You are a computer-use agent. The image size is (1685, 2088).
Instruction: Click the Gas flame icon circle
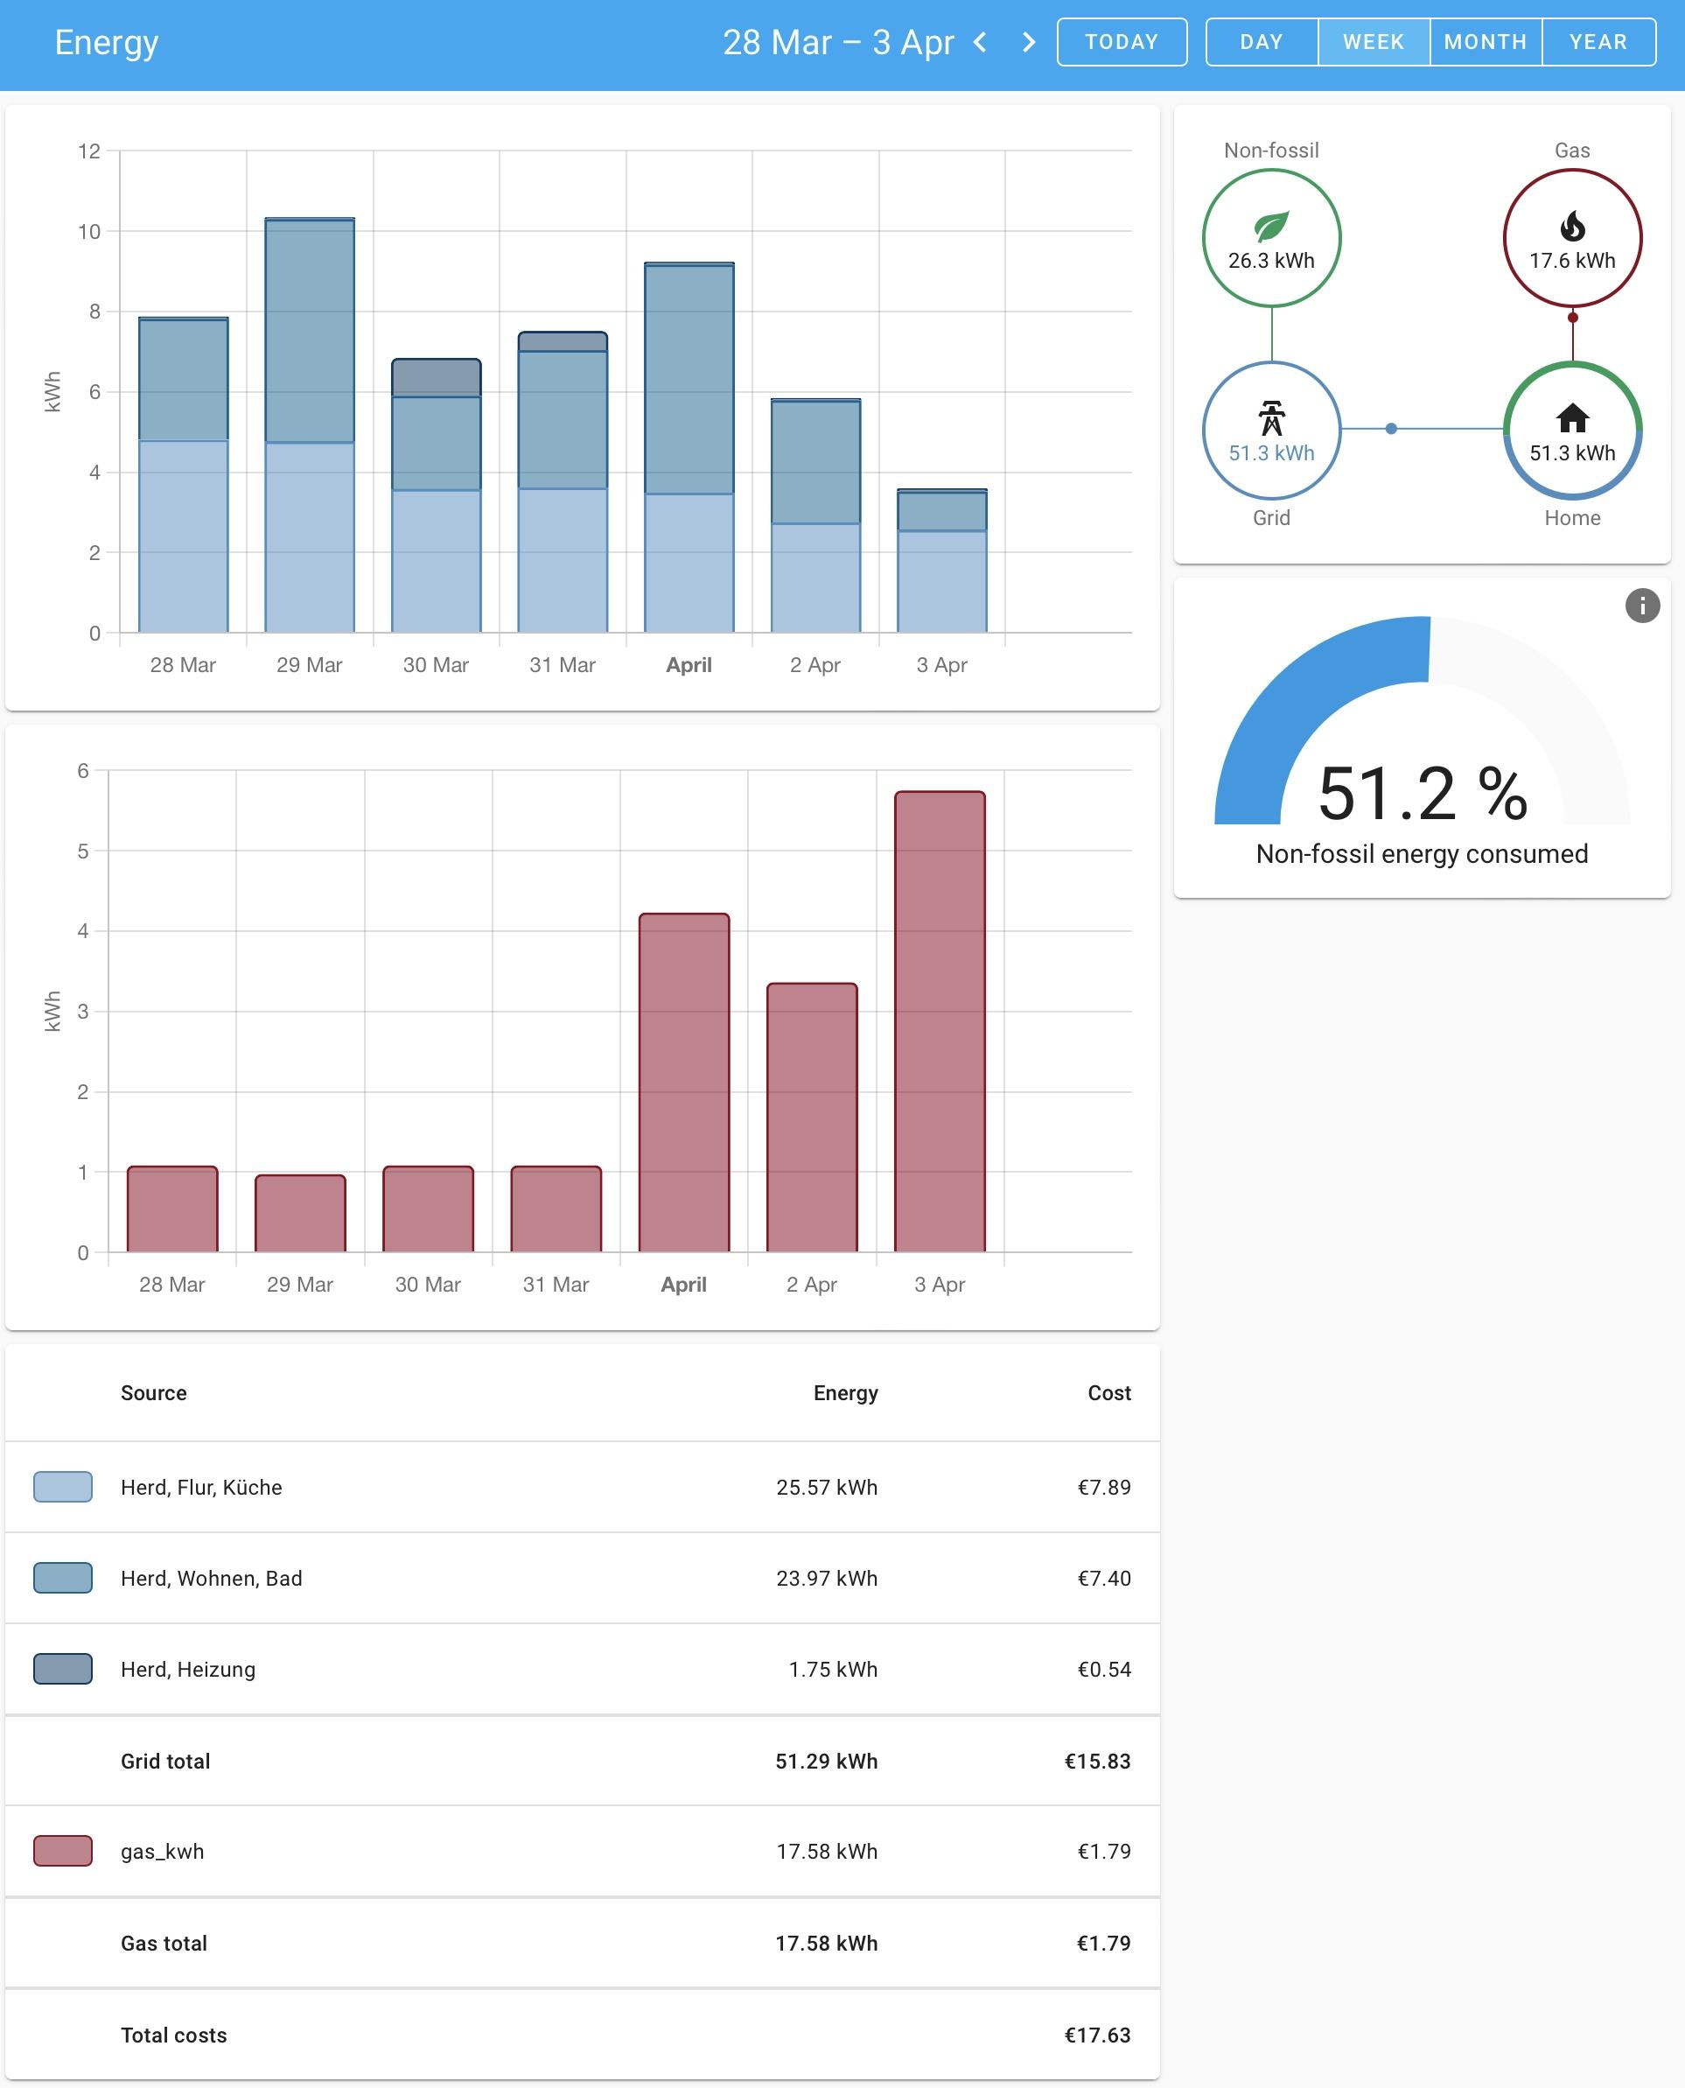pyautogui.click(x=1572, y=238)
